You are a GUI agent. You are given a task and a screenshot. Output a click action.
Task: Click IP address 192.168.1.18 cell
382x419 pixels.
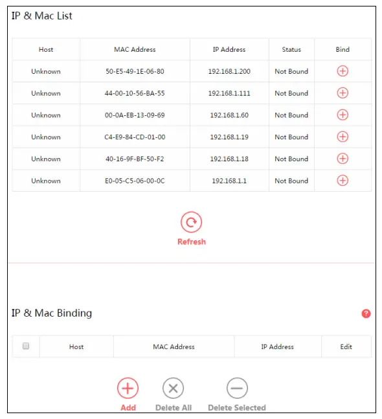pos(229,159)
